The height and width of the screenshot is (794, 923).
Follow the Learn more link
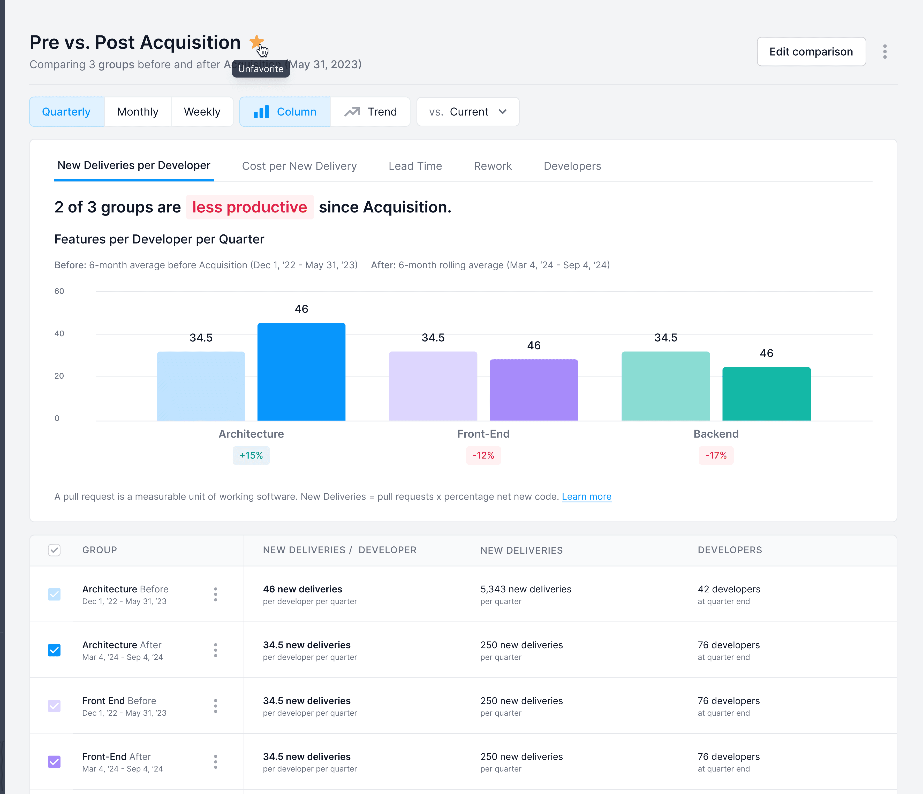click(586, 497)
